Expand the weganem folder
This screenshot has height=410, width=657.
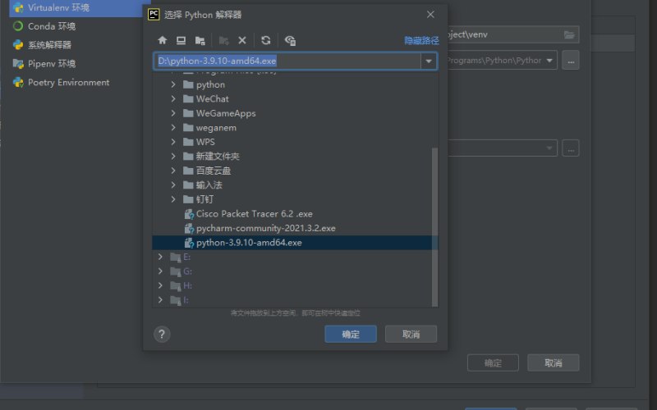[x=173, y=127]
